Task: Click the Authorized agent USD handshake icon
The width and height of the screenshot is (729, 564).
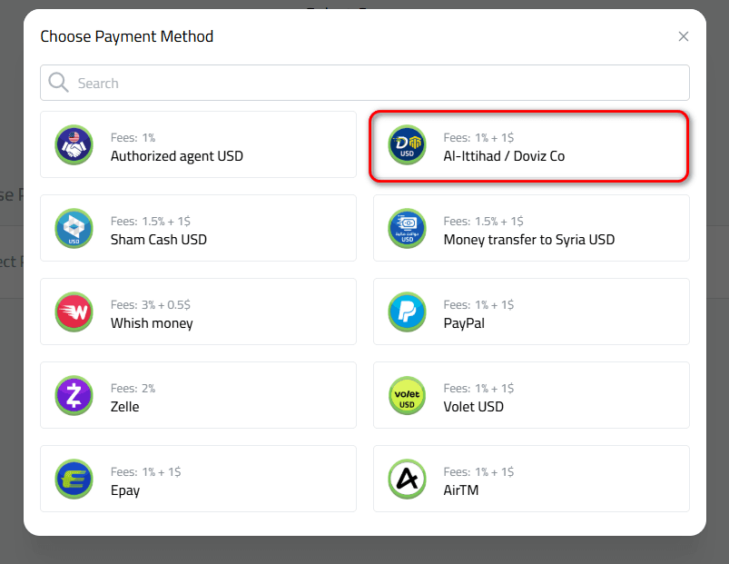Action: [x=74, y=144]
